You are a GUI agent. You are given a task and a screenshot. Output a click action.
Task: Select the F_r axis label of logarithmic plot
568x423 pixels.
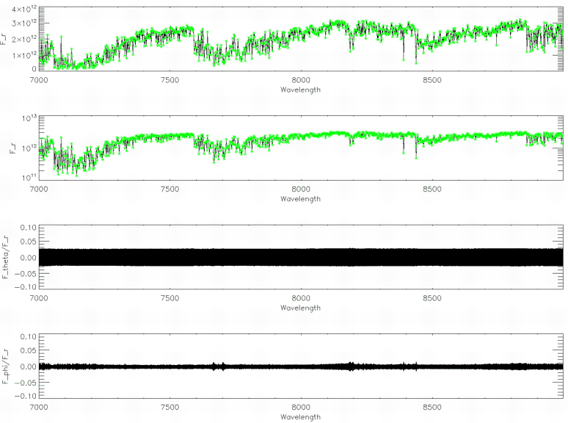(4, 148)
